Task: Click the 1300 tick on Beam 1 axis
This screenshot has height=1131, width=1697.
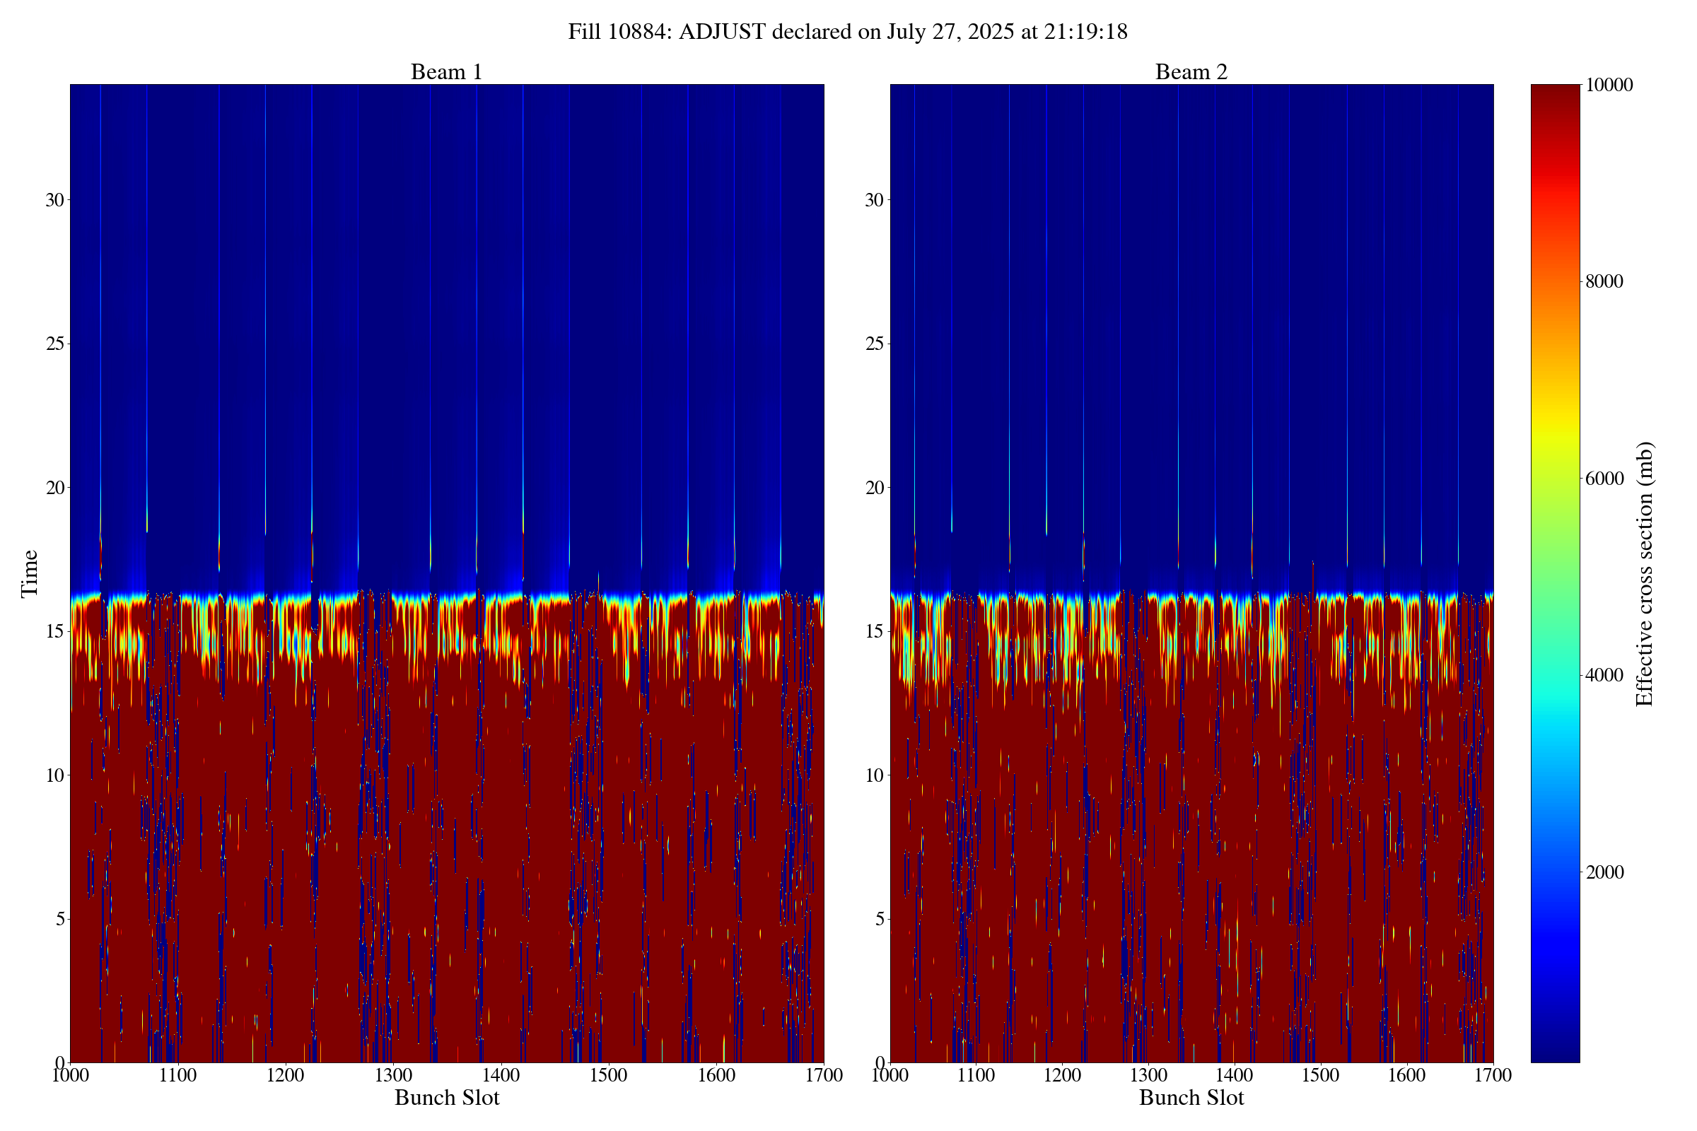Action: coord(393,1075)
